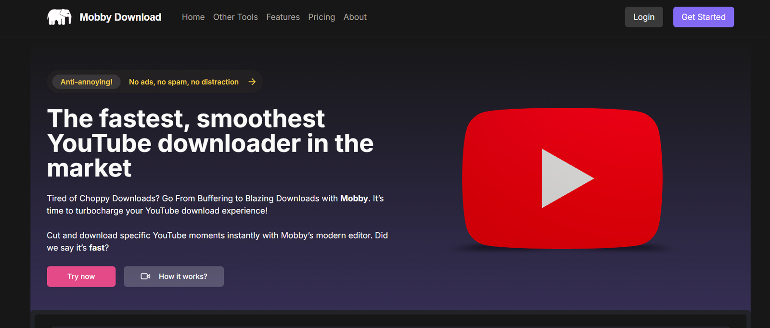Go to the Features section
The width and height of the screenshot is (770, 328).
(283, 17)
